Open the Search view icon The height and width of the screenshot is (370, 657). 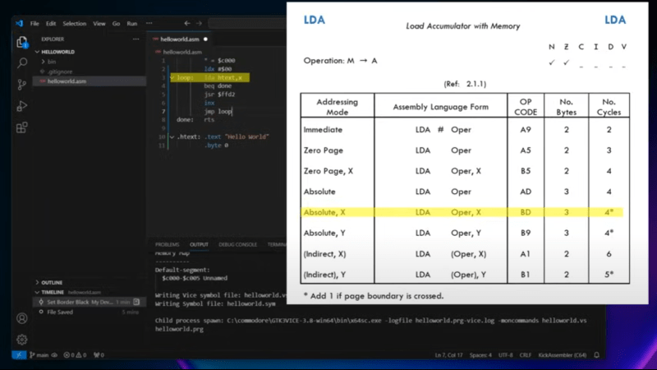pyautogui.click(x=22, y=63)
